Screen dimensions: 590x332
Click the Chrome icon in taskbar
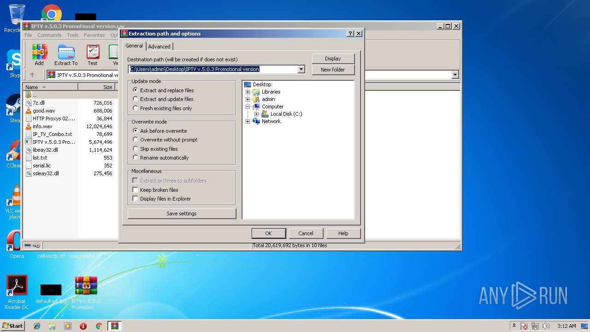coord(99,326)
